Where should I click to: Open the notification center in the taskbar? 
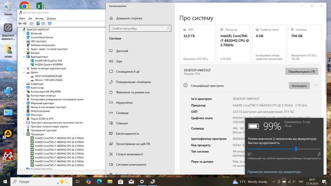pos(324,182)
